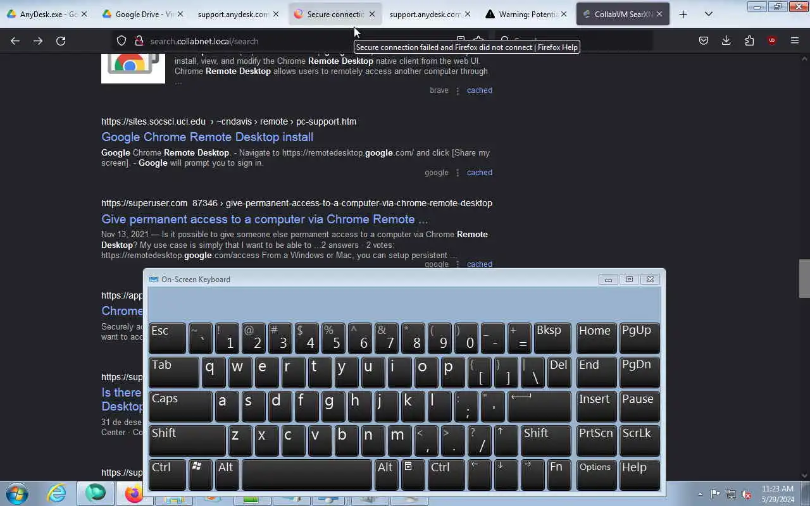Open a new browser tab
Screen dimensions: 810x506
[x=683, y=14]
